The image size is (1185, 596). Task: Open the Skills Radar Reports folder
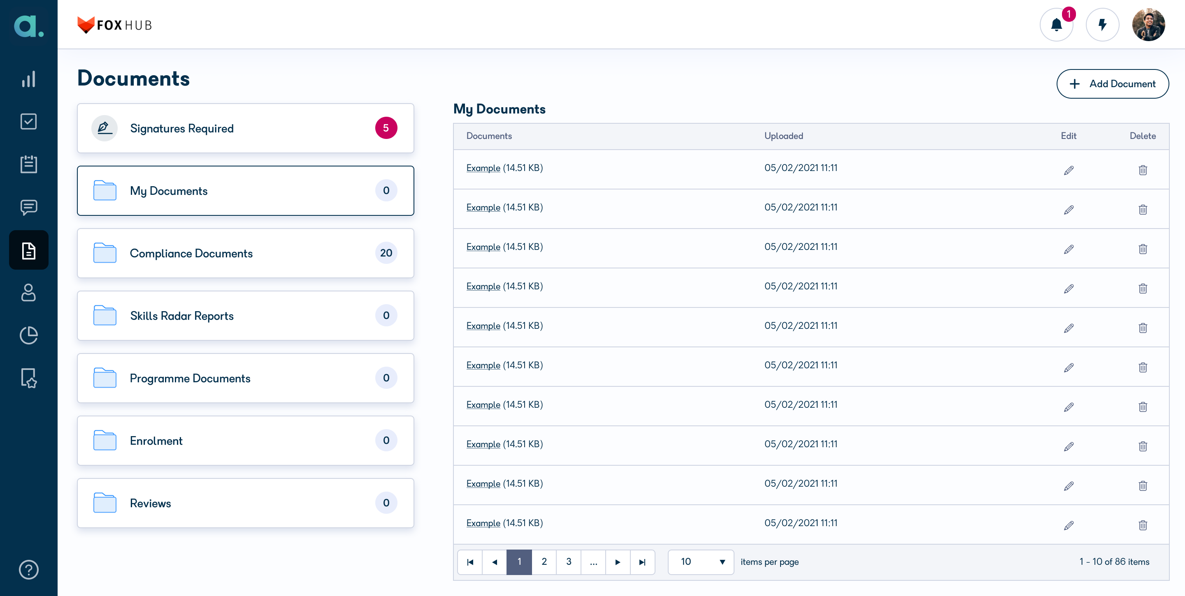pos(246,316)
